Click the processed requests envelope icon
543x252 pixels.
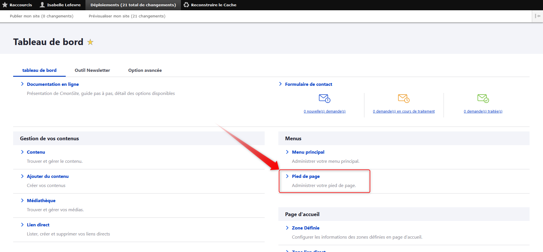pos(483,98)
